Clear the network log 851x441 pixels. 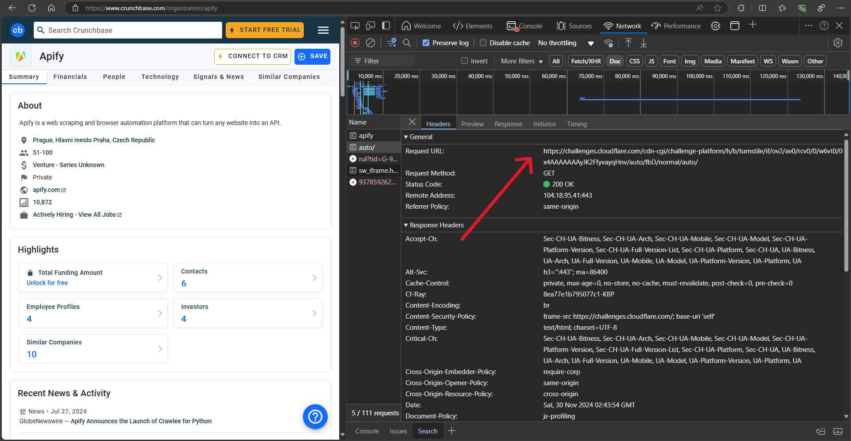[x=370, y=43]
